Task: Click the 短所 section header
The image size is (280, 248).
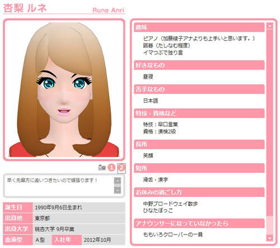Action: pos(199,168)
